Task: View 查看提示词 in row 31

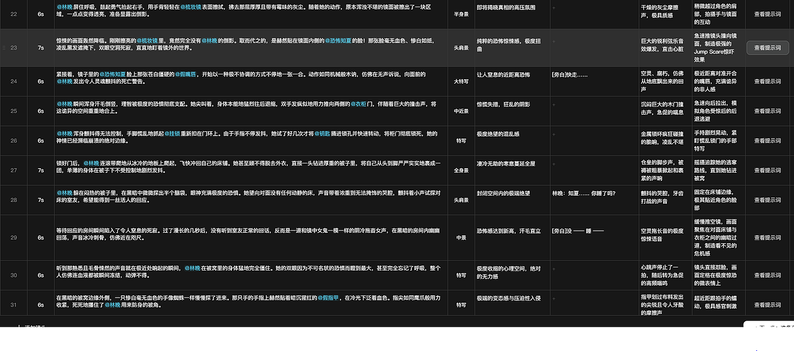Action: [x=767, y=305]
